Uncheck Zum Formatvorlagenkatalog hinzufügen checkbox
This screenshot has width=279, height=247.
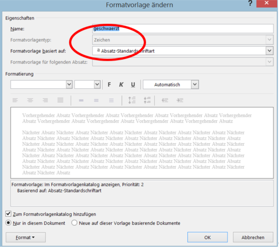pyautogui.click(x=8, y=214)
